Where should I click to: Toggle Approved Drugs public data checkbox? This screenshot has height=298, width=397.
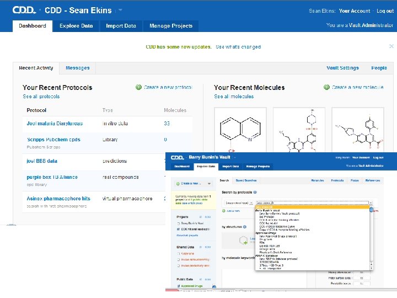[x=178, y=286]
